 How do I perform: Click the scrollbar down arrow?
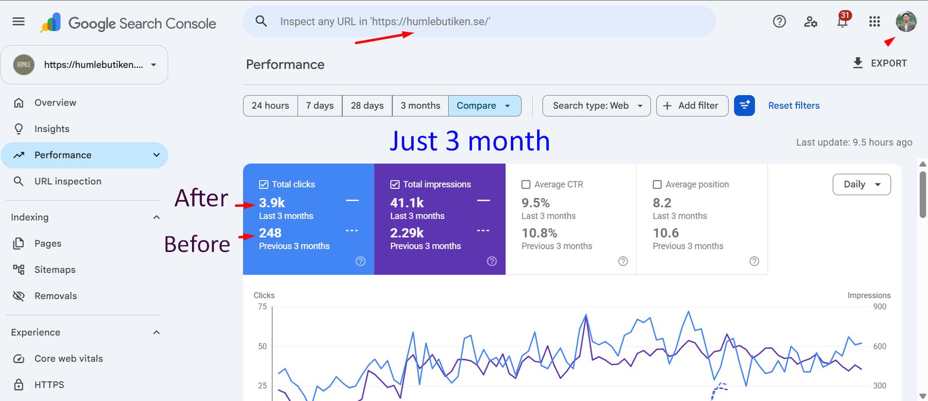923,396
